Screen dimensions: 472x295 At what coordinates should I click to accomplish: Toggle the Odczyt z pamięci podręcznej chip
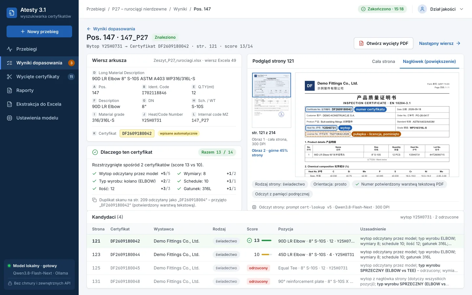point(282,194)
